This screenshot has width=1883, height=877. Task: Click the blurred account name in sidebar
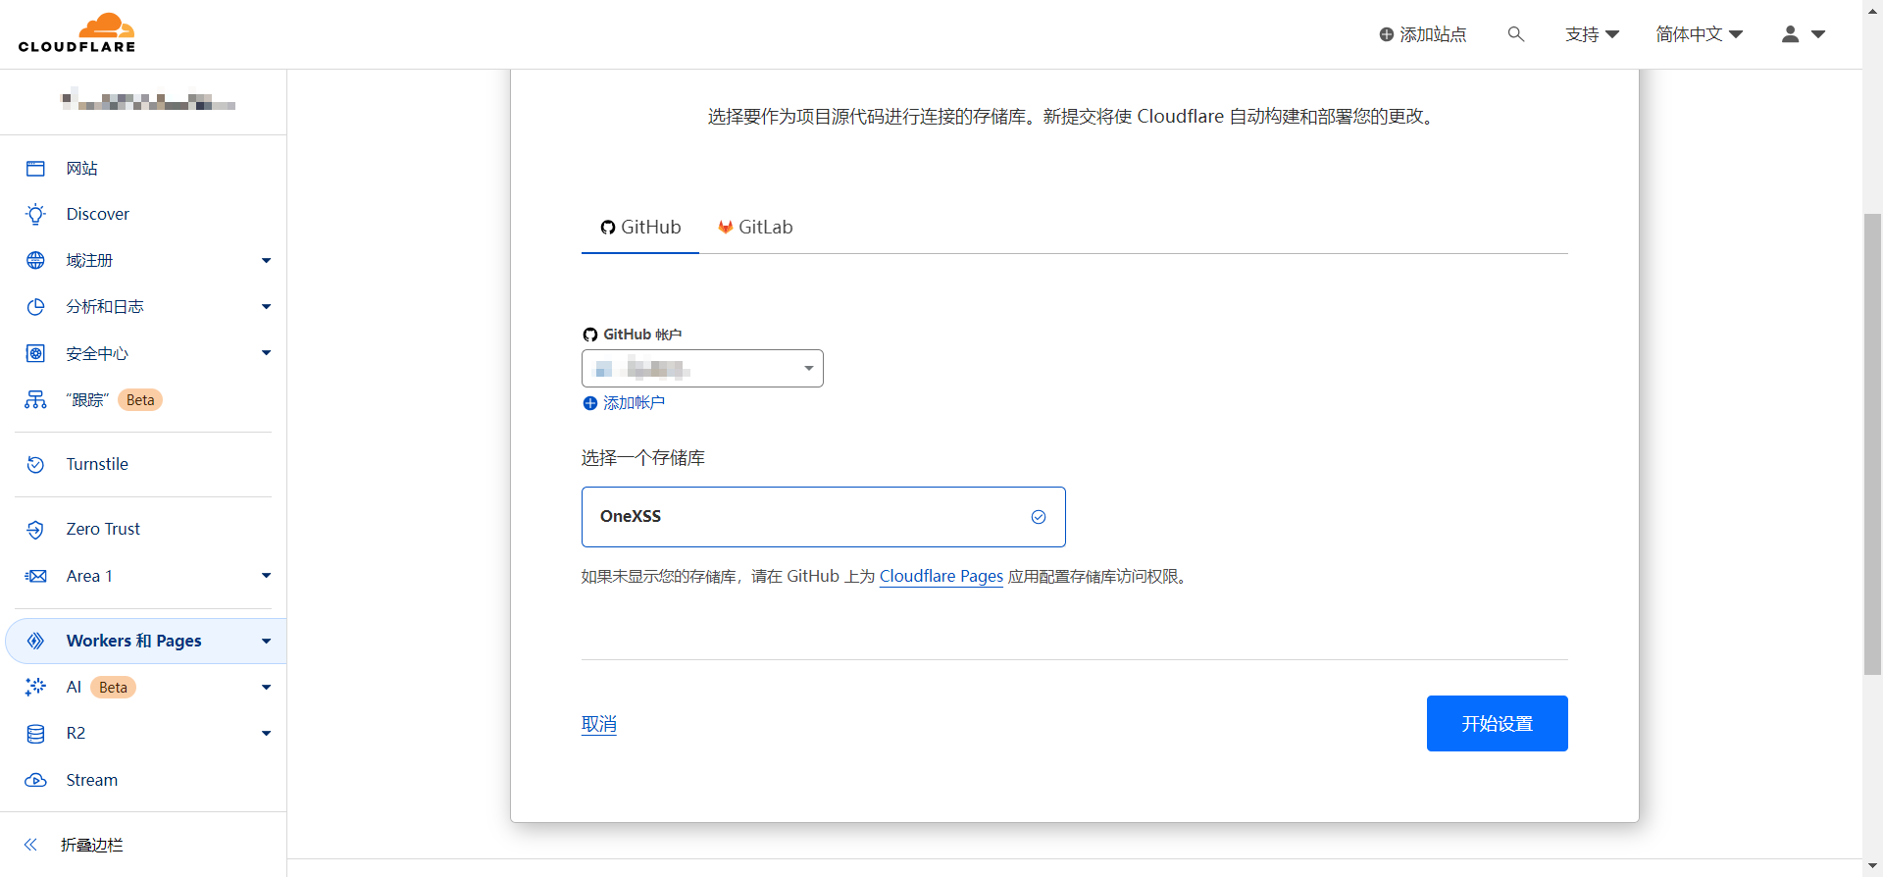point(148,101)
